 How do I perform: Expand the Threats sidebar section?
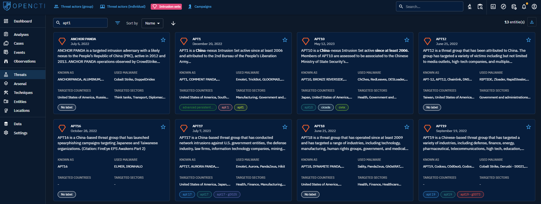20,75
